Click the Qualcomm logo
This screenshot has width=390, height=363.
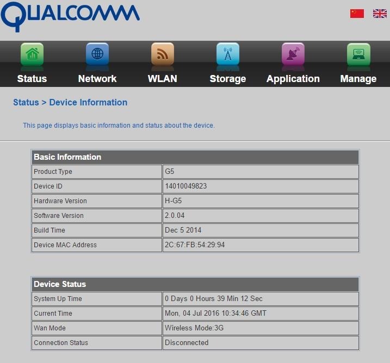tap(70, 15)
